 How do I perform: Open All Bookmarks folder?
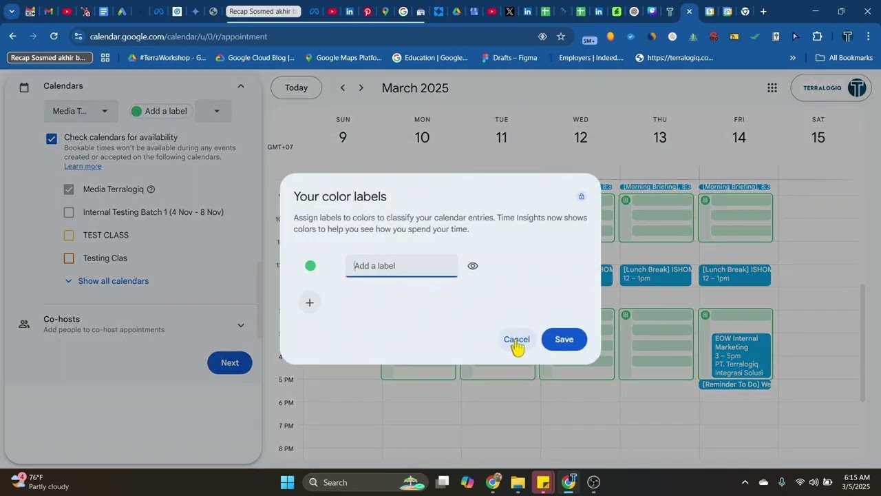(x=844, y=58)
